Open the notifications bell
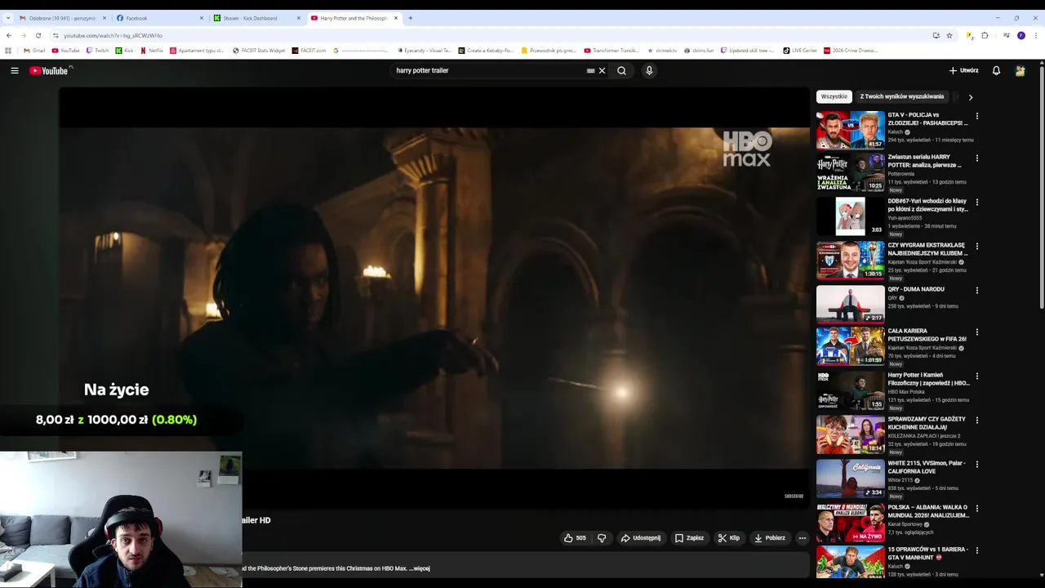The image size is (1045, 588). point(996,71)
